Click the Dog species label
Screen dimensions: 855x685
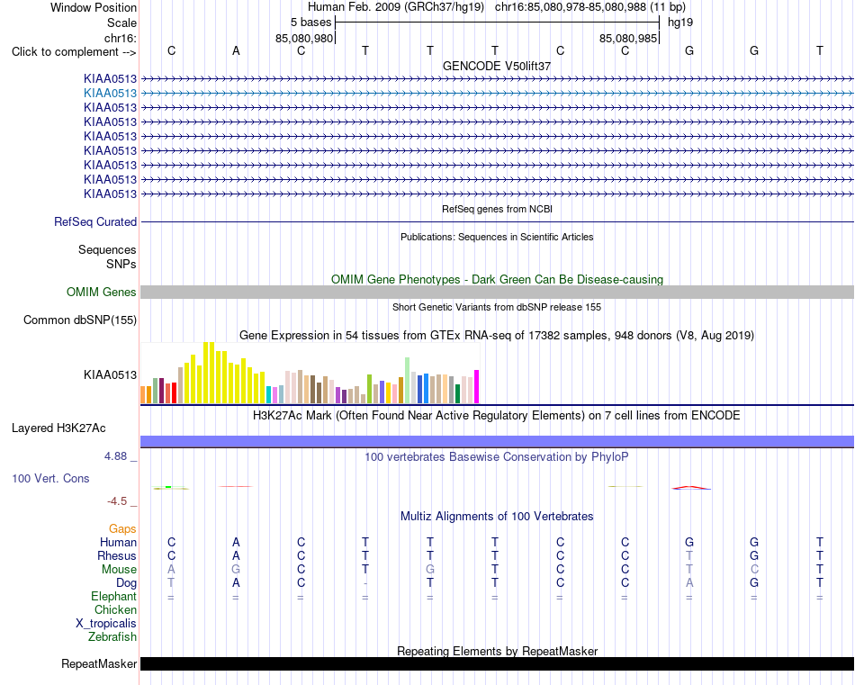(126, 583)
